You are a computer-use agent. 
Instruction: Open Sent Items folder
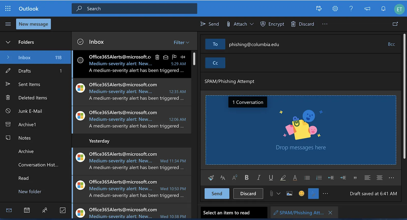click(x=36, y=84)
